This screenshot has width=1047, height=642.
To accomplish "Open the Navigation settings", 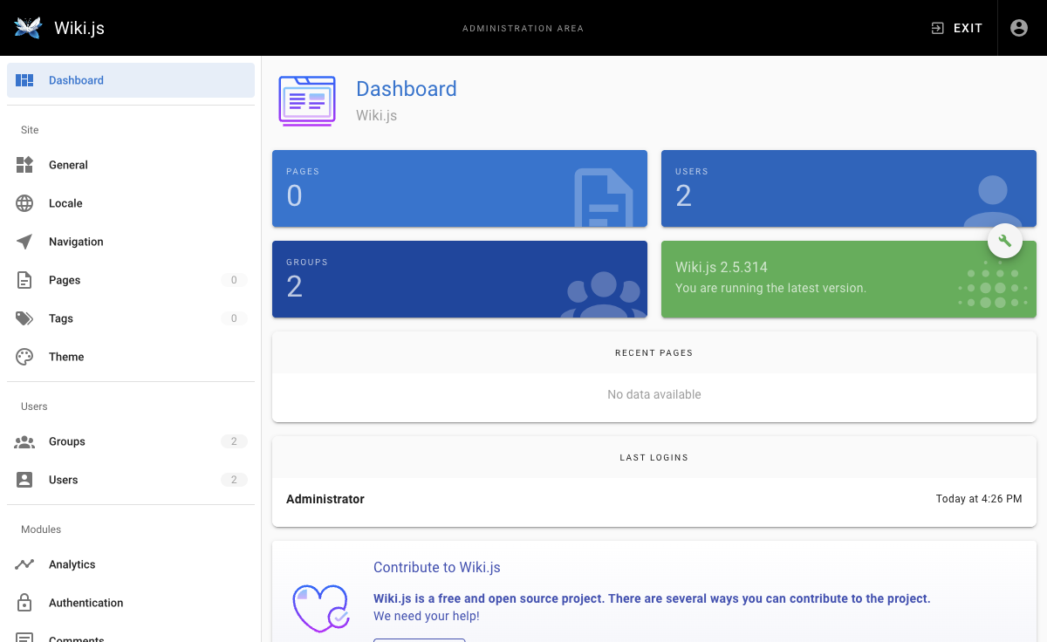I will pyautogui.click(x=131, y=242).
